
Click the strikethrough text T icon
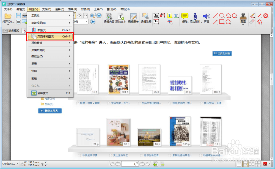(170, 22)
